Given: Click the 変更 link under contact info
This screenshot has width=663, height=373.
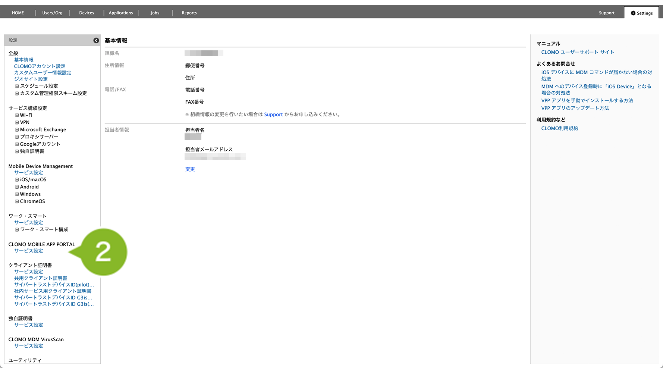Looking at the screenshot, I should (x=190, y=169).
